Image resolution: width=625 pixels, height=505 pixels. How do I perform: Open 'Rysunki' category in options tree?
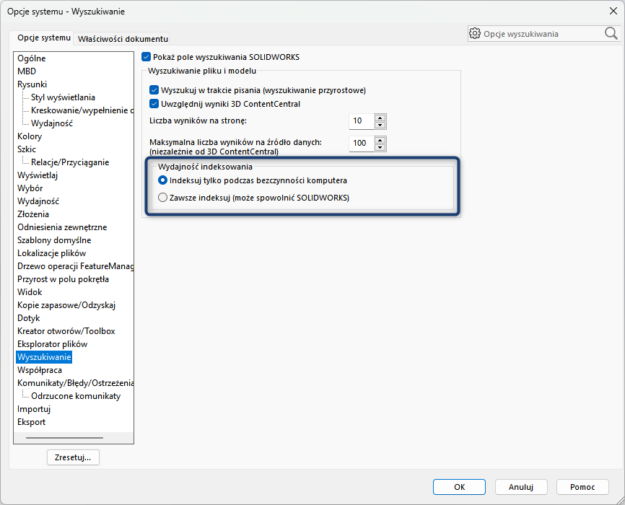tap(32, 84)
